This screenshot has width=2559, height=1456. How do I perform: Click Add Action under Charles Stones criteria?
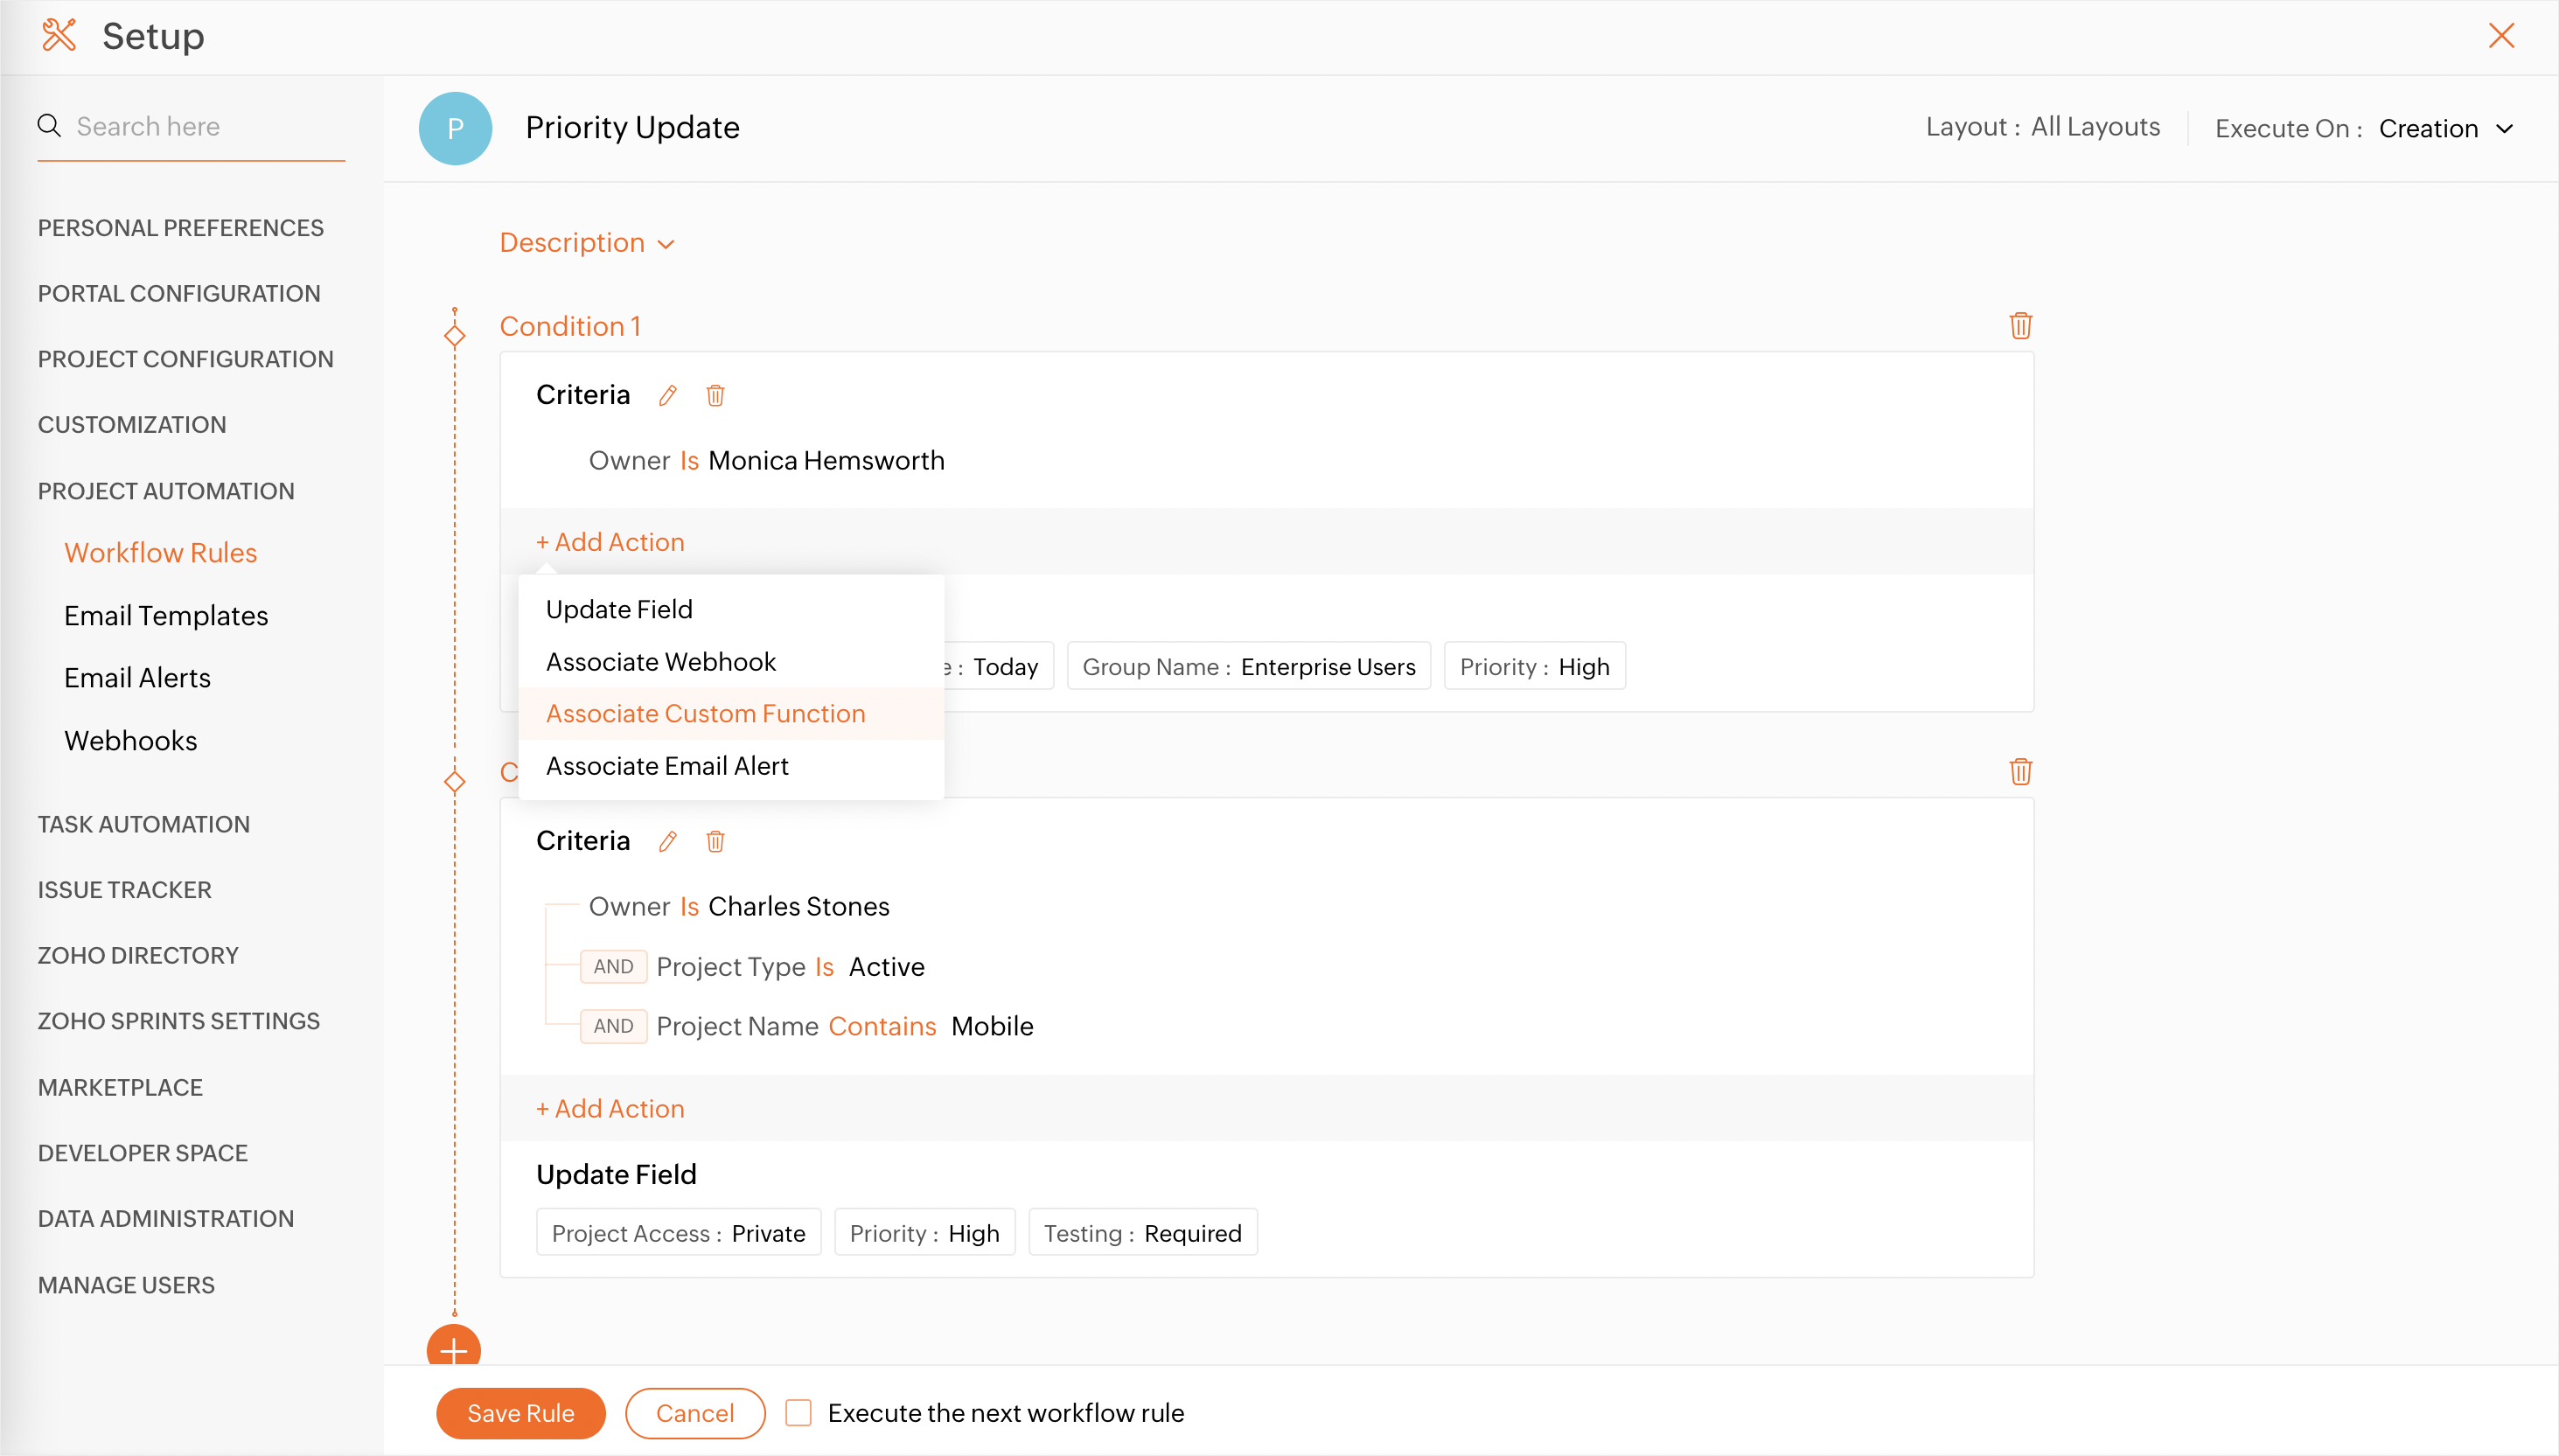[610, 1108]
